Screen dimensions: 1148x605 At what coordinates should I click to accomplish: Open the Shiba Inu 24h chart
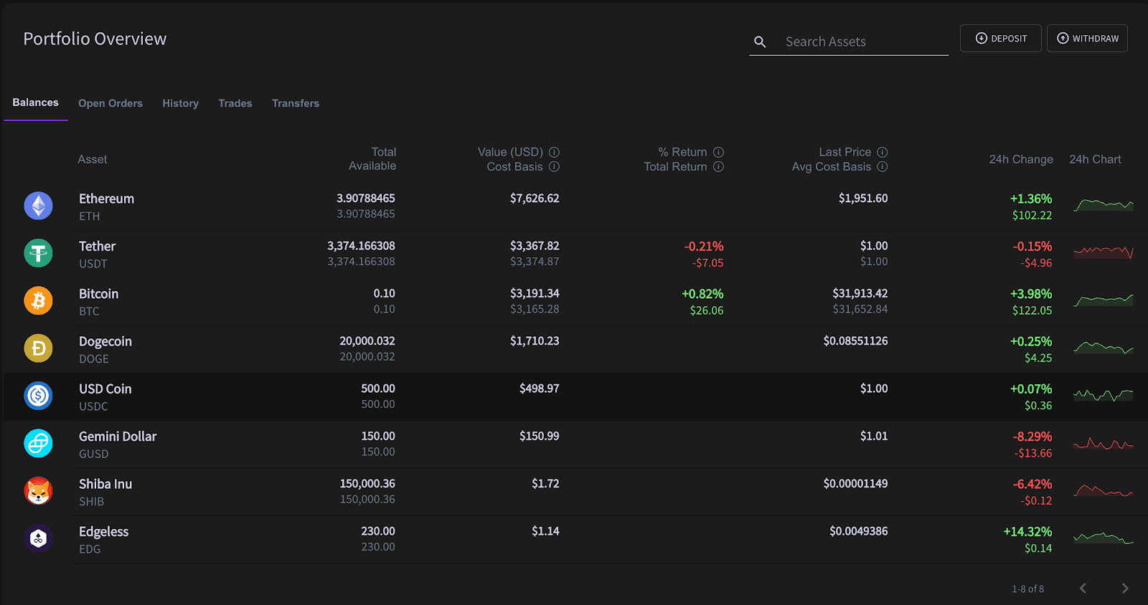pos(1104,491)
